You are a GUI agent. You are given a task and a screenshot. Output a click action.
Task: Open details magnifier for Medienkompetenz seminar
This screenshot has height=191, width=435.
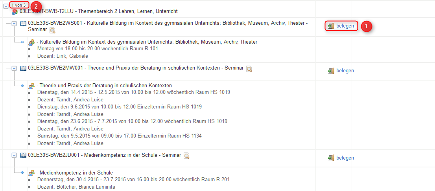[x=187, y=156]
